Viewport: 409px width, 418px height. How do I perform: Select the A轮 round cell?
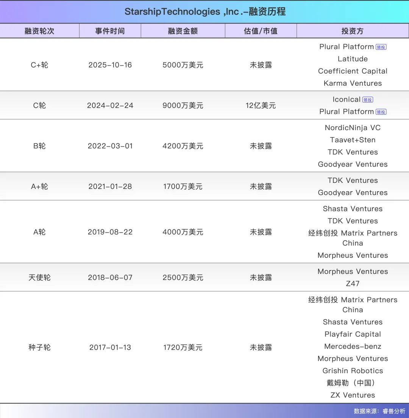tap(39, 232)
